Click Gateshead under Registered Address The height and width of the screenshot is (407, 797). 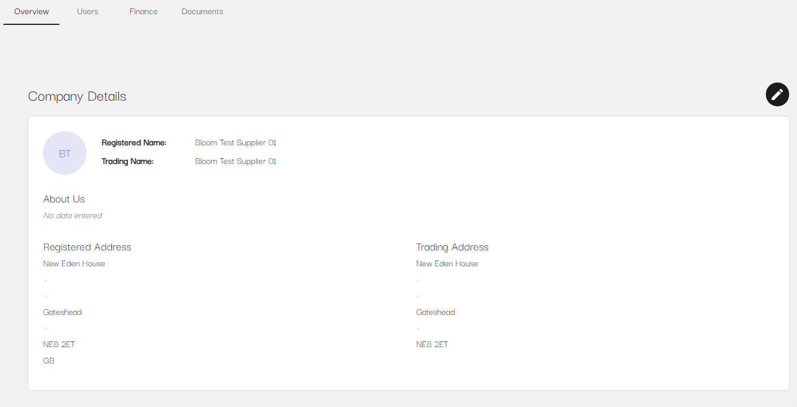62,312
